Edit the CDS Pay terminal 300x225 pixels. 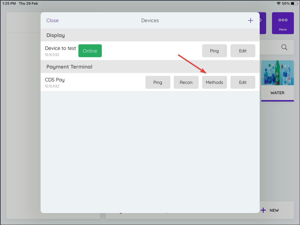(x=243, y=82)
